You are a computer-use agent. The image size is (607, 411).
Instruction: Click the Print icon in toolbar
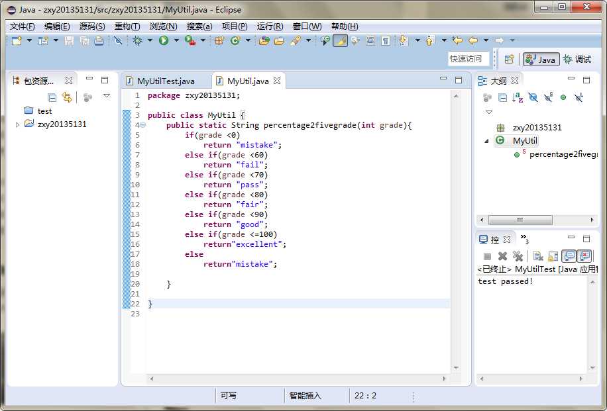pos(99,40)
